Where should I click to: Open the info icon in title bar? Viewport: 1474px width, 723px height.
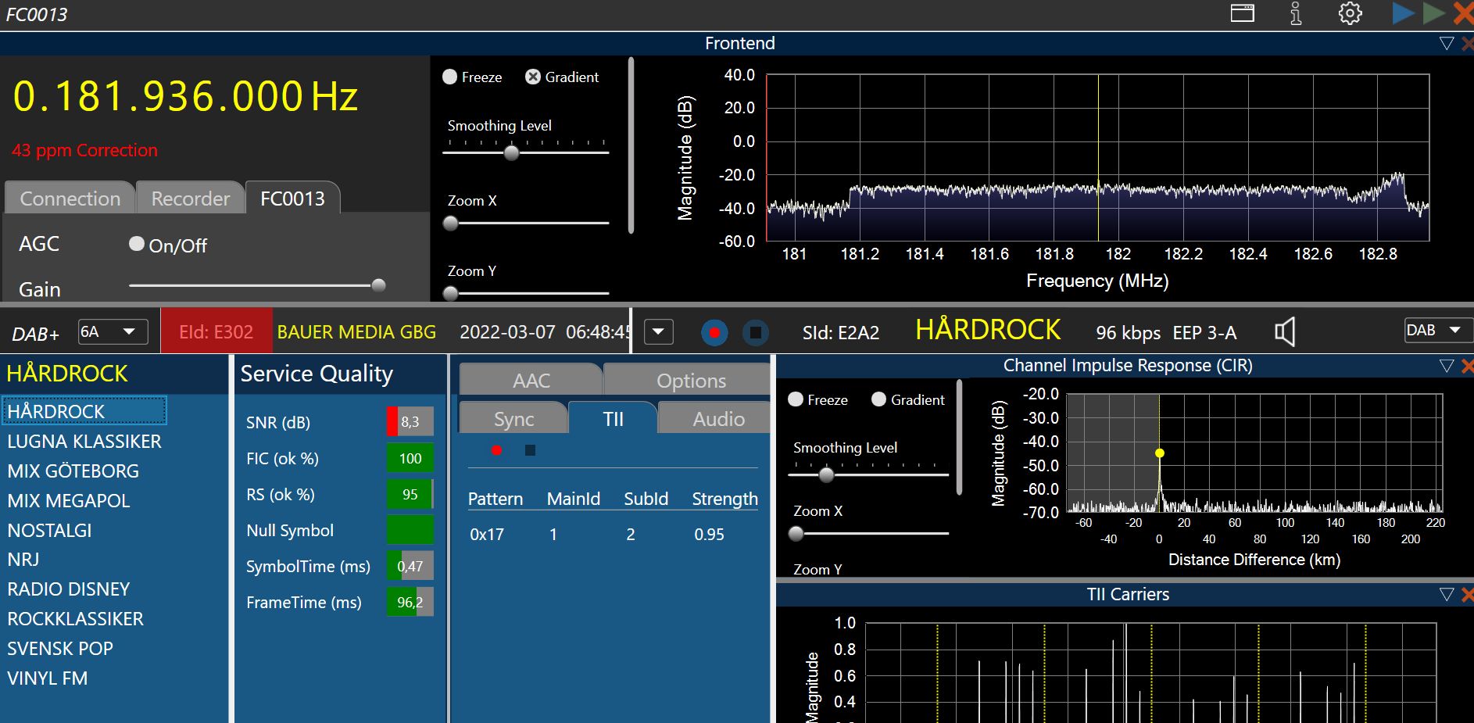tap(1295, 13)
